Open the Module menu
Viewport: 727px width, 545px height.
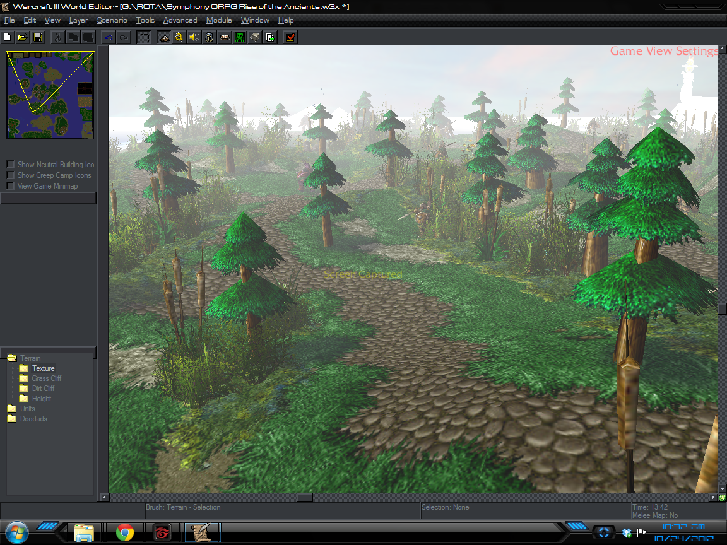point(219,20)
